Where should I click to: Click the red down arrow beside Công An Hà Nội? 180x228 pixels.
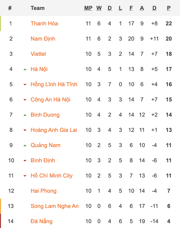(x=25, y=100)
